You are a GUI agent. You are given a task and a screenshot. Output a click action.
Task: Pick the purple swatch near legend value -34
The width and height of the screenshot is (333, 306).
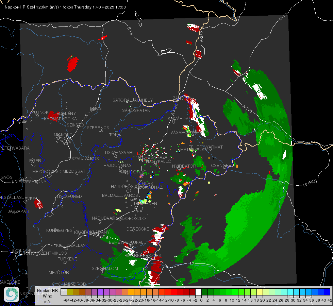click(x=100, y=292)
